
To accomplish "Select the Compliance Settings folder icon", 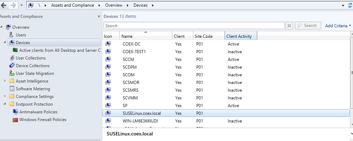I will 12,97.
